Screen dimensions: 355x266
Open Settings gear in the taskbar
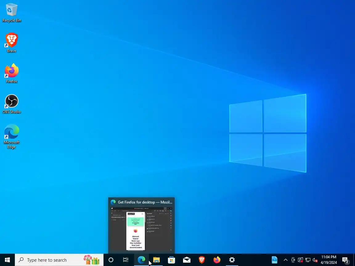(232, 260)
